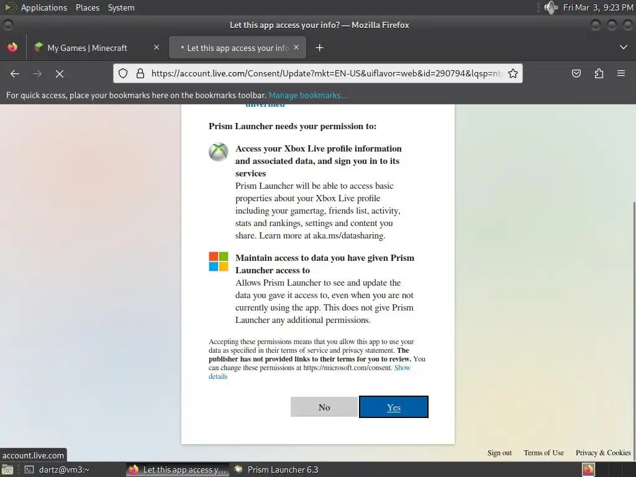This screenshot has width=636, height=477.
Task: Click the Firefox workspace icon at bottom right
Action: [x=589, y=470]
